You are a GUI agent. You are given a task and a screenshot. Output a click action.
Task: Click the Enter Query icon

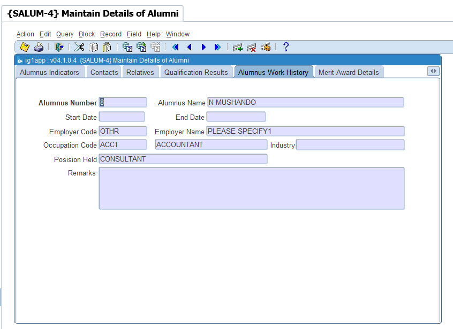pyautogui.click(x=127, y=47)
